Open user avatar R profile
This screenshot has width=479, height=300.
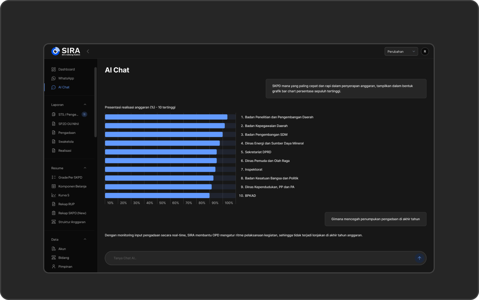point(425,51)
